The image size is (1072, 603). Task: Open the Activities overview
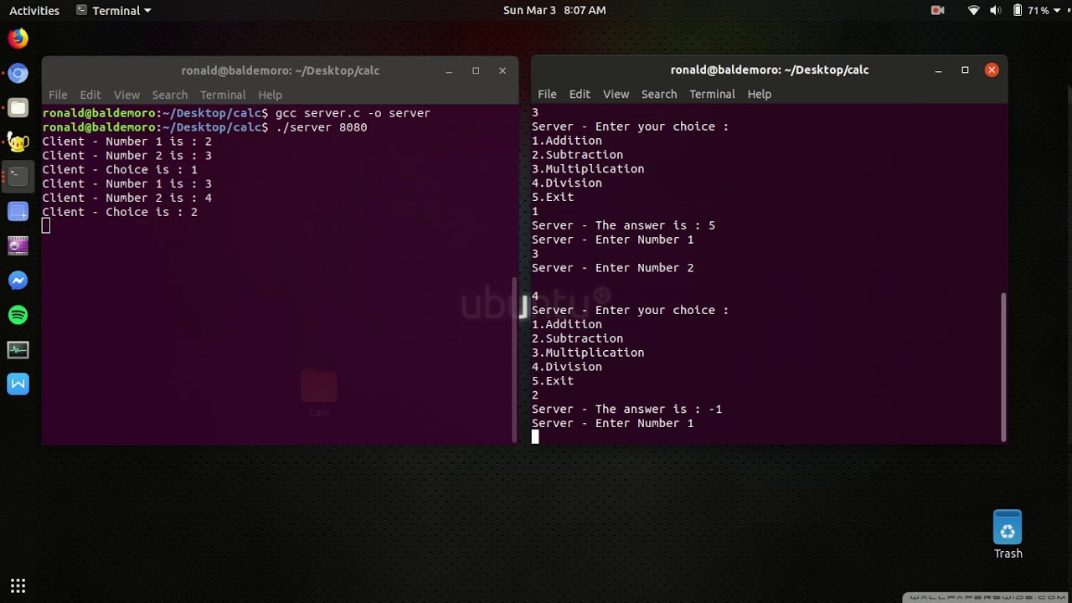[x=34, y=10]
